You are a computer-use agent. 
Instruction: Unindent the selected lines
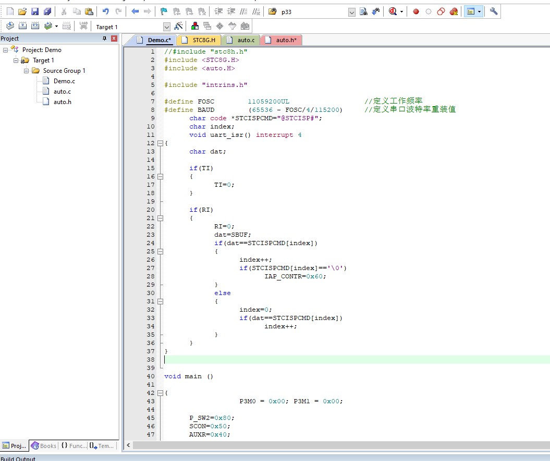coord(231,11)
